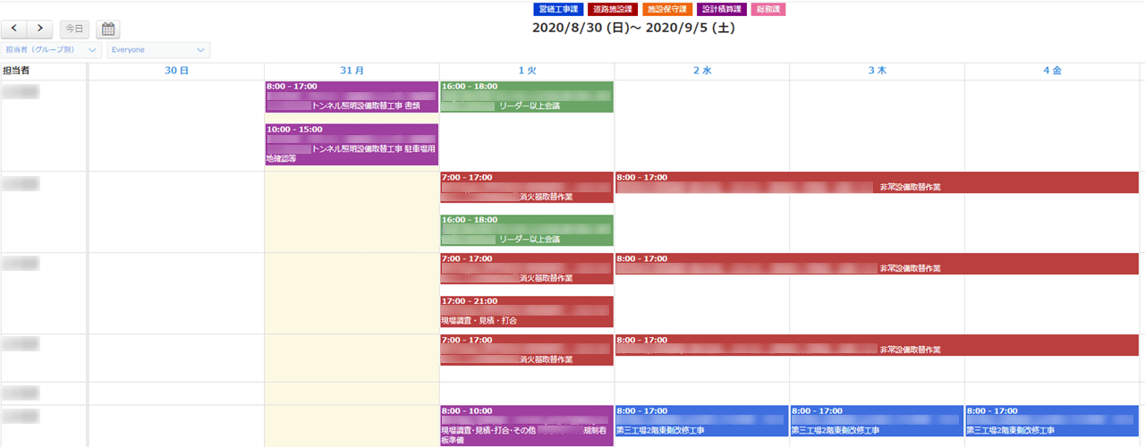Viewport: 1145px width, 447px height.
Task: Select the orange 施設保守課 legend tag
Action: (667, 9)
